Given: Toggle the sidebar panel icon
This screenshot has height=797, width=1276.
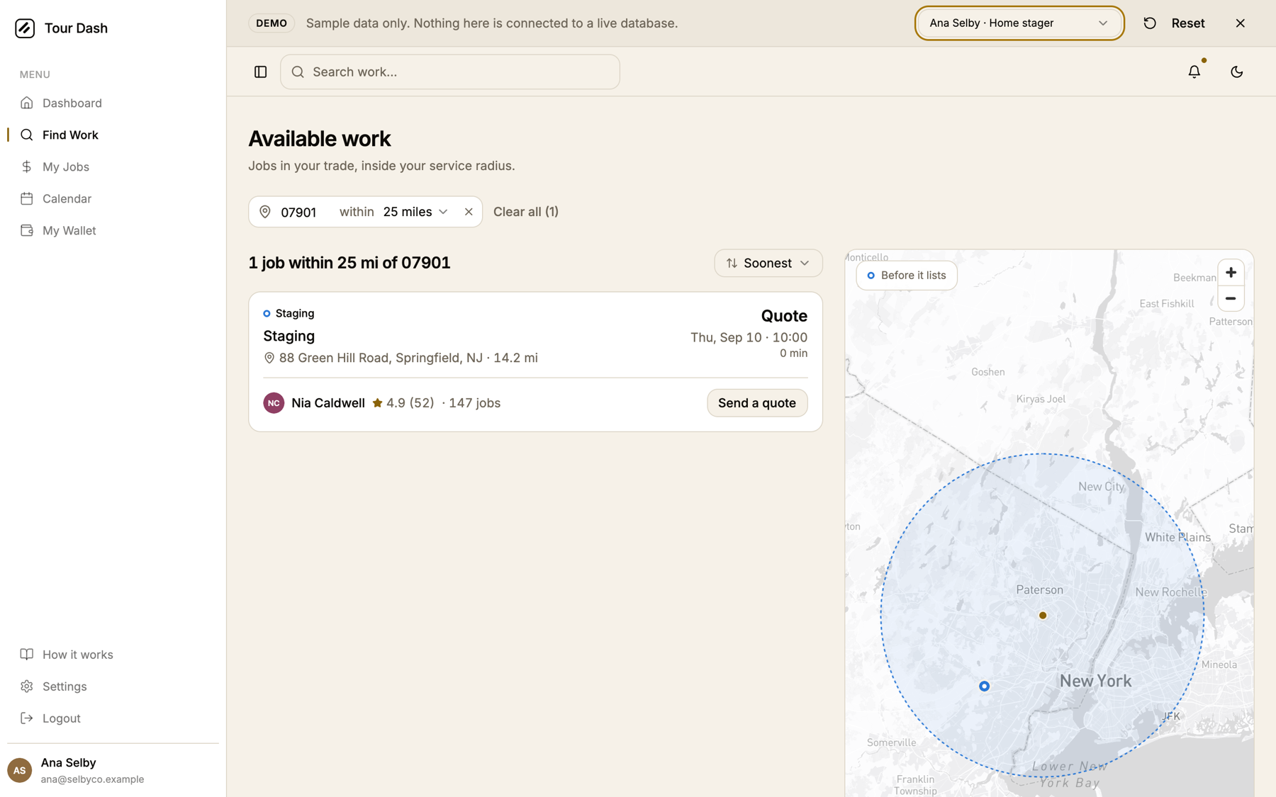Looking at the screenshot, I should (261, 72).
